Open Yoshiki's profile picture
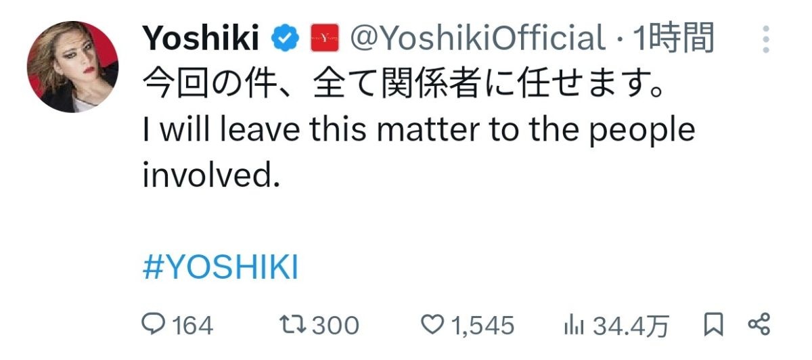Image resolution: width=812 pixels, height=360 pixels. pyautogui.click(x=72, y=66)
